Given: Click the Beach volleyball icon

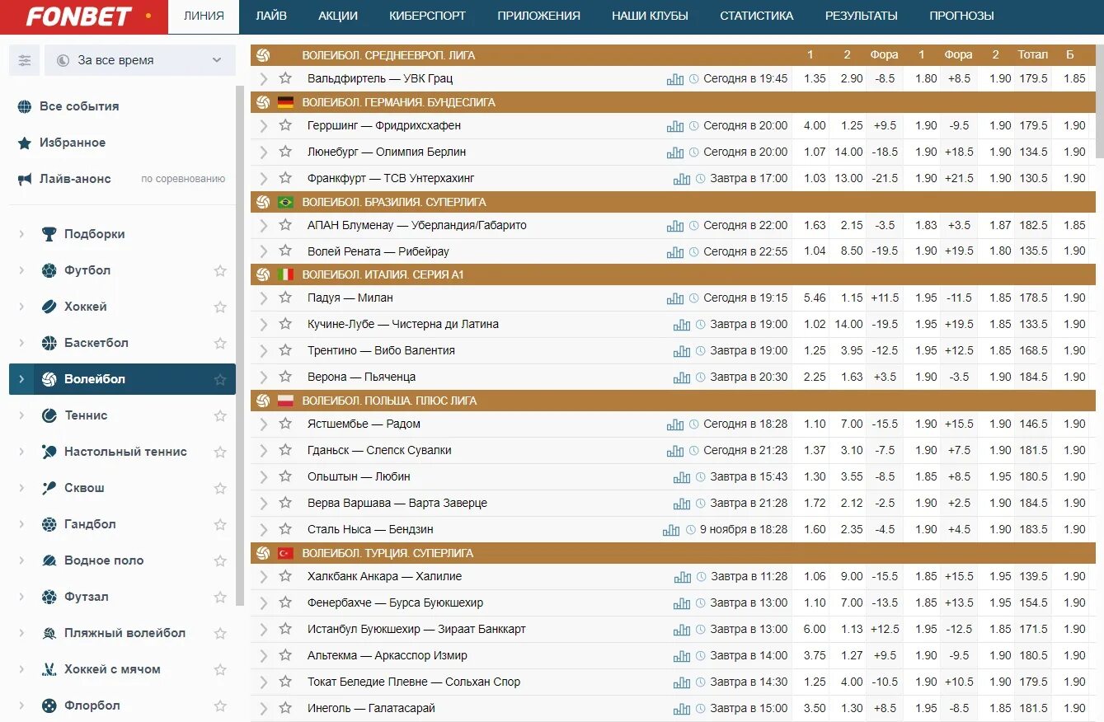Looking at the screenshot, I should [49, 633].
